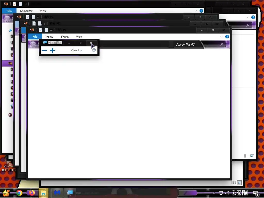Click Properties icon in rearmost window title bar
The height and width of the screenshot is (198, 264).
[15, 4]
